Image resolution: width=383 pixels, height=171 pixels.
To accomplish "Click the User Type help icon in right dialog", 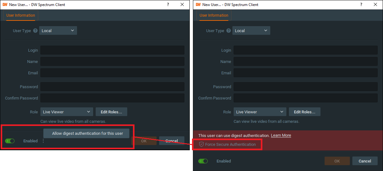I will 228,31.
